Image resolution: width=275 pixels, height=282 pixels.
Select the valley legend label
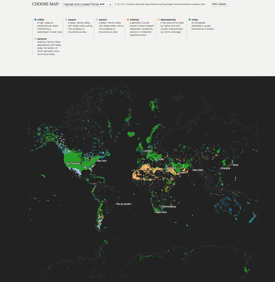[x=195, y=20]
